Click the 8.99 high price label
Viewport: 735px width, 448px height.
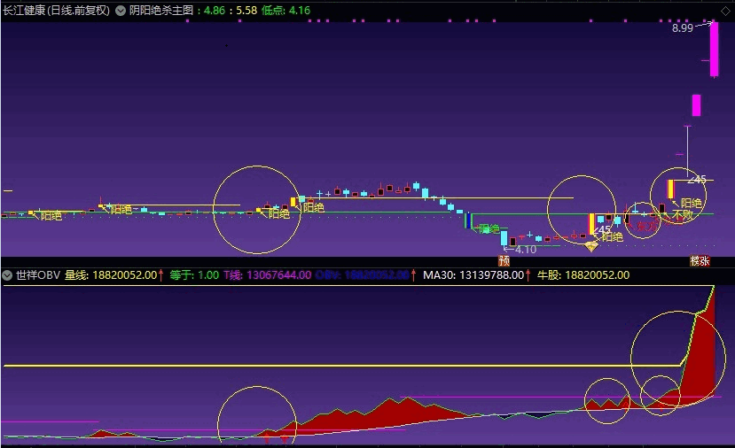click(682, 28)
